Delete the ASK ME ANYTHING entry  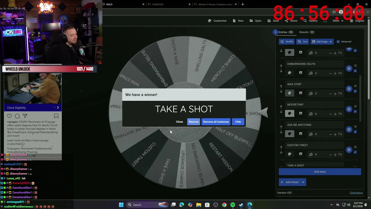(355, 127)
